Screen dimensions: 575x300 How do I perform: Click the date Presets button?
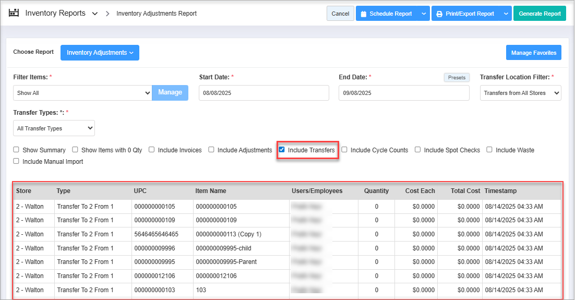tap(457, 78)
